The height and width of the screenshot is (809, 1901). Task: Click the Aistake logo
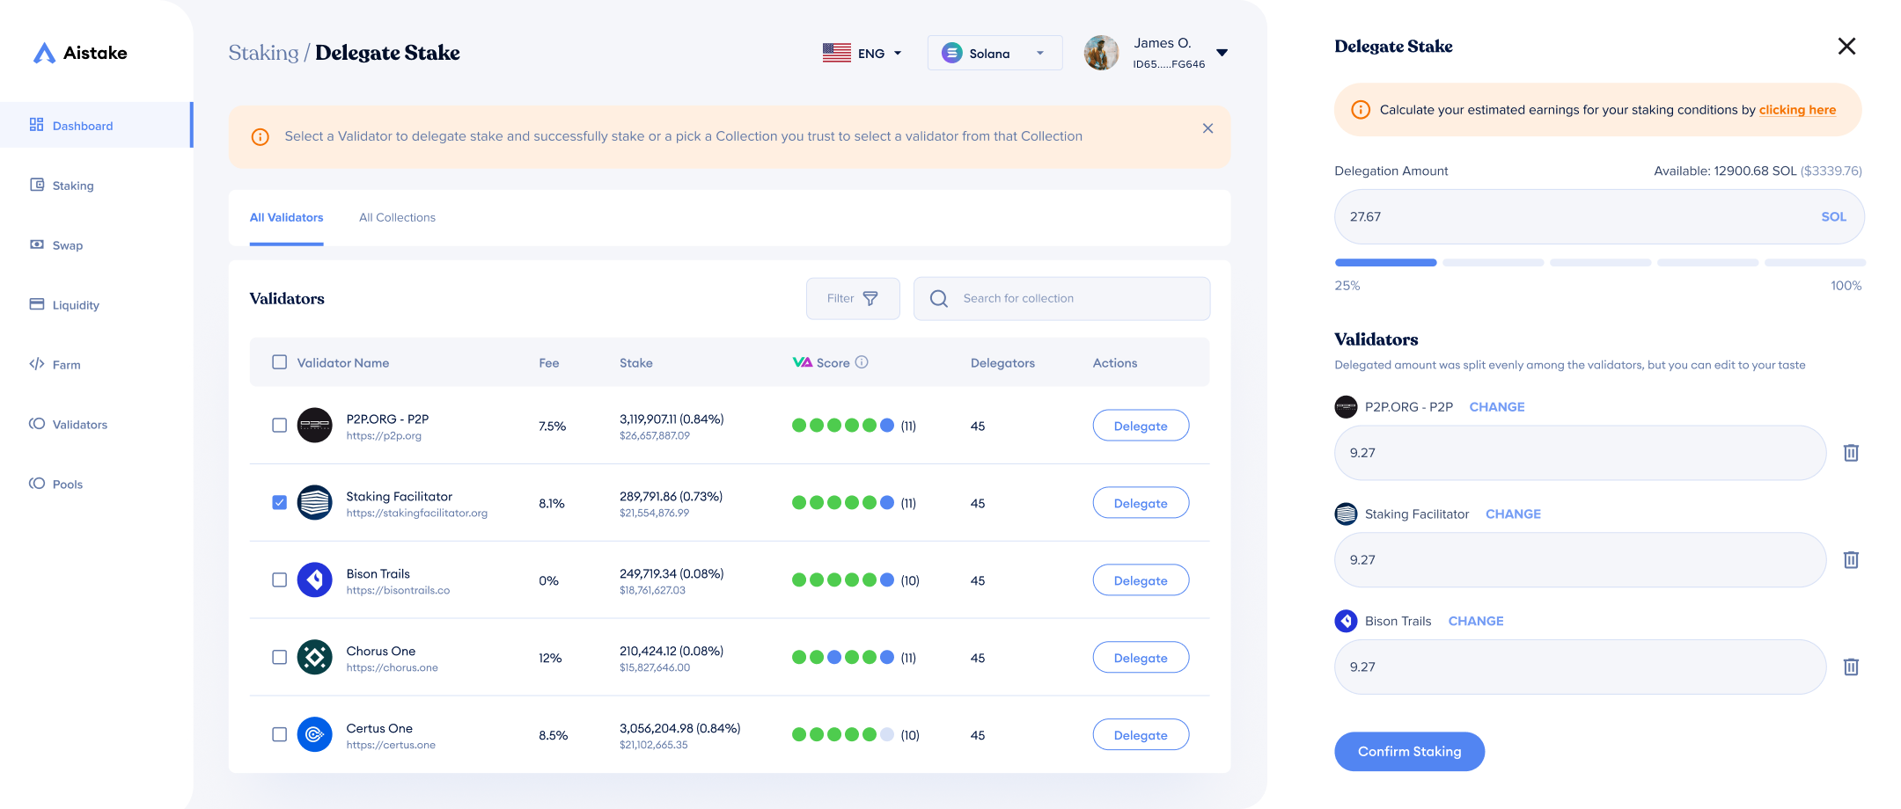(x=80, y=53)
